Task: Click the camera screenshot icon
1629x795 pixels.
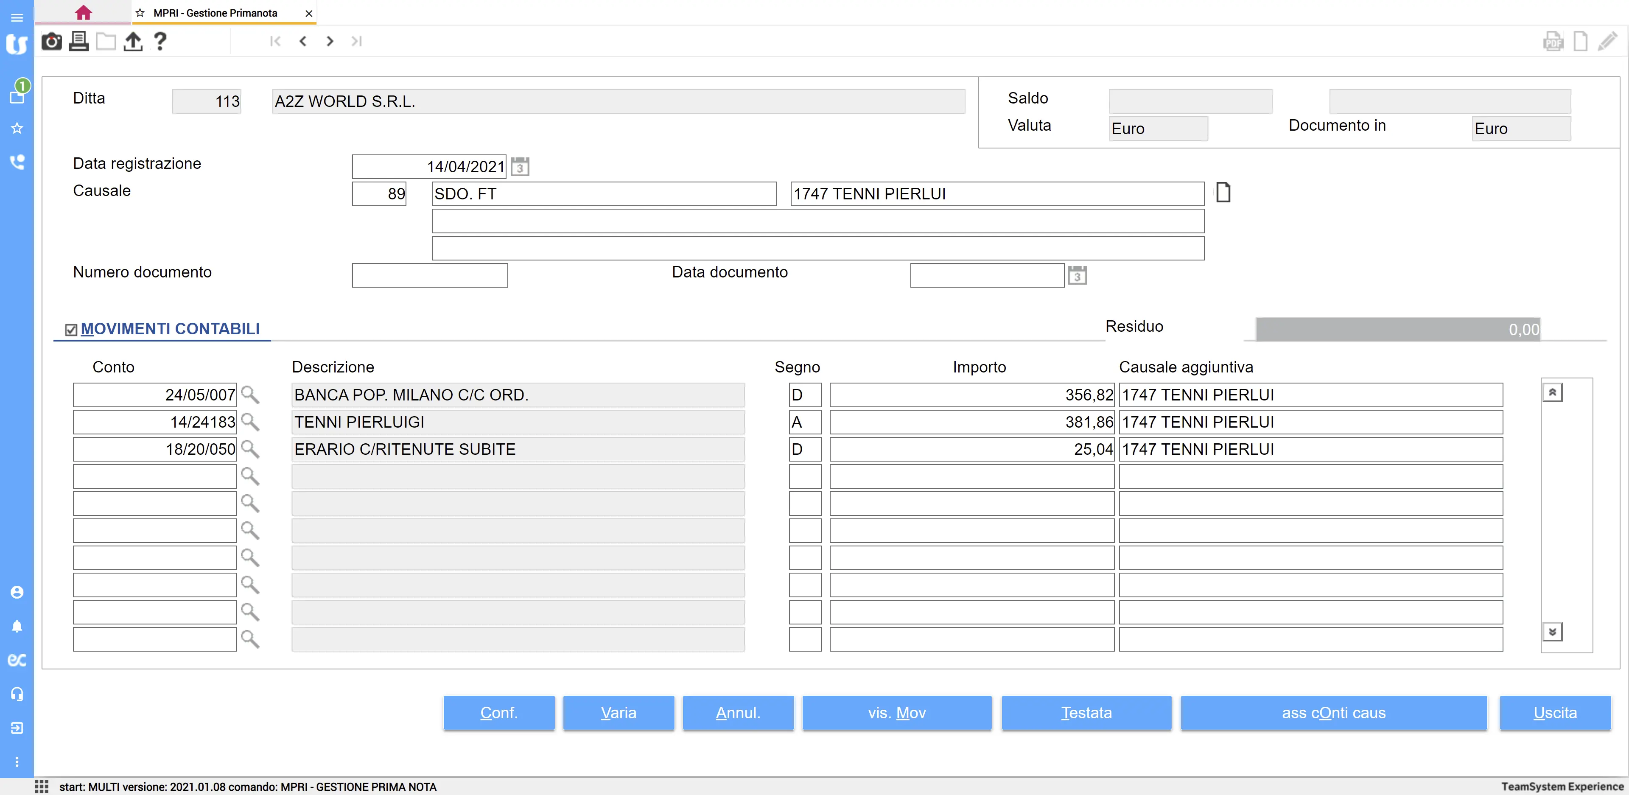Action: click(x=51, y=42)
